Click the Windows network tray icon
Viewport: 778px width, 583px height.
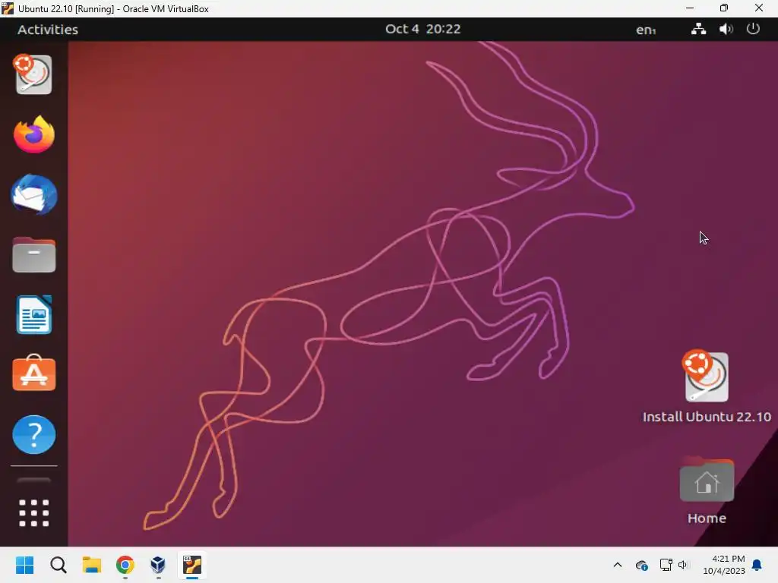666,565
